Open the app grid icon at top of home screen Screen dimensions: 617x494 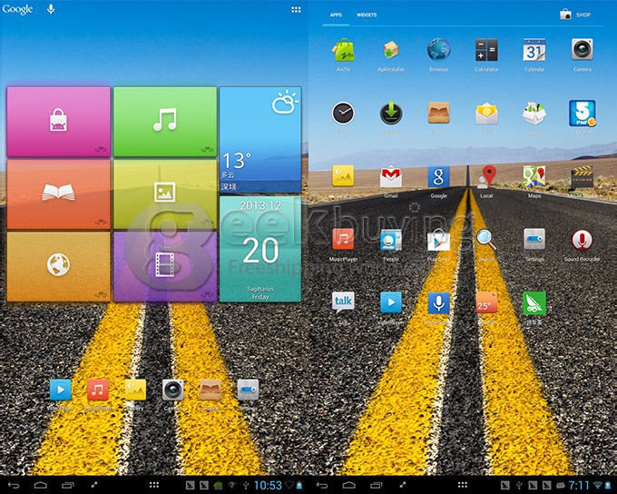point(296,9)
